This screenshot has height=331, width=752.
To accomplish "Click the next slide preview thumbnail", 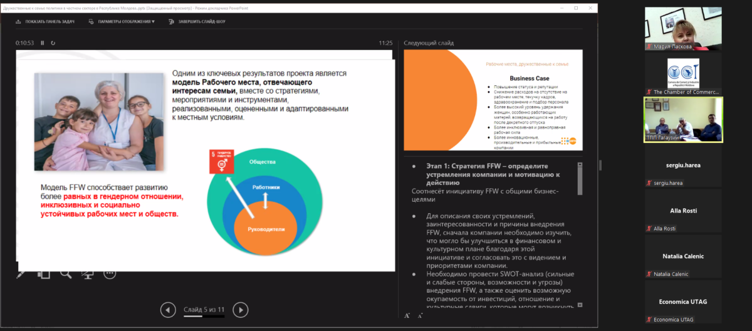I will 493,100.
